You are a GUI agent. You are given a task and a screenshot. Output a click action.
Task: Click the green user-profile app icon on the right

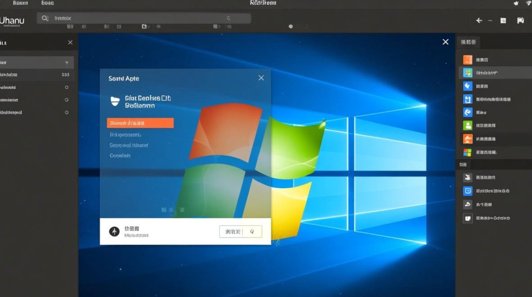click(467, 125)
